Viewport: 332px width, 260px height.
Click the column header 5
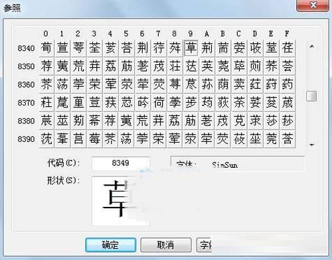pyautogui.click(x=126, y=34)
